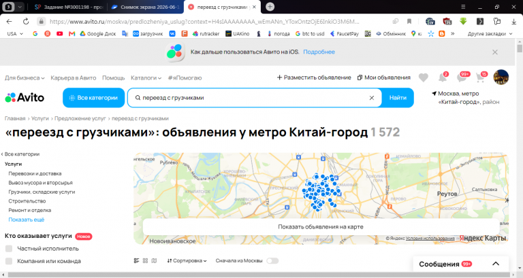Reload the page
523x278 pixels.
(26, 22)
